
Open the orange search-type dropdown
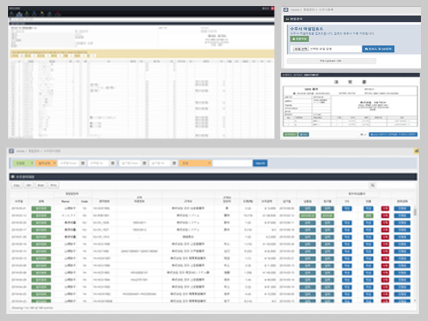(195, 163)
